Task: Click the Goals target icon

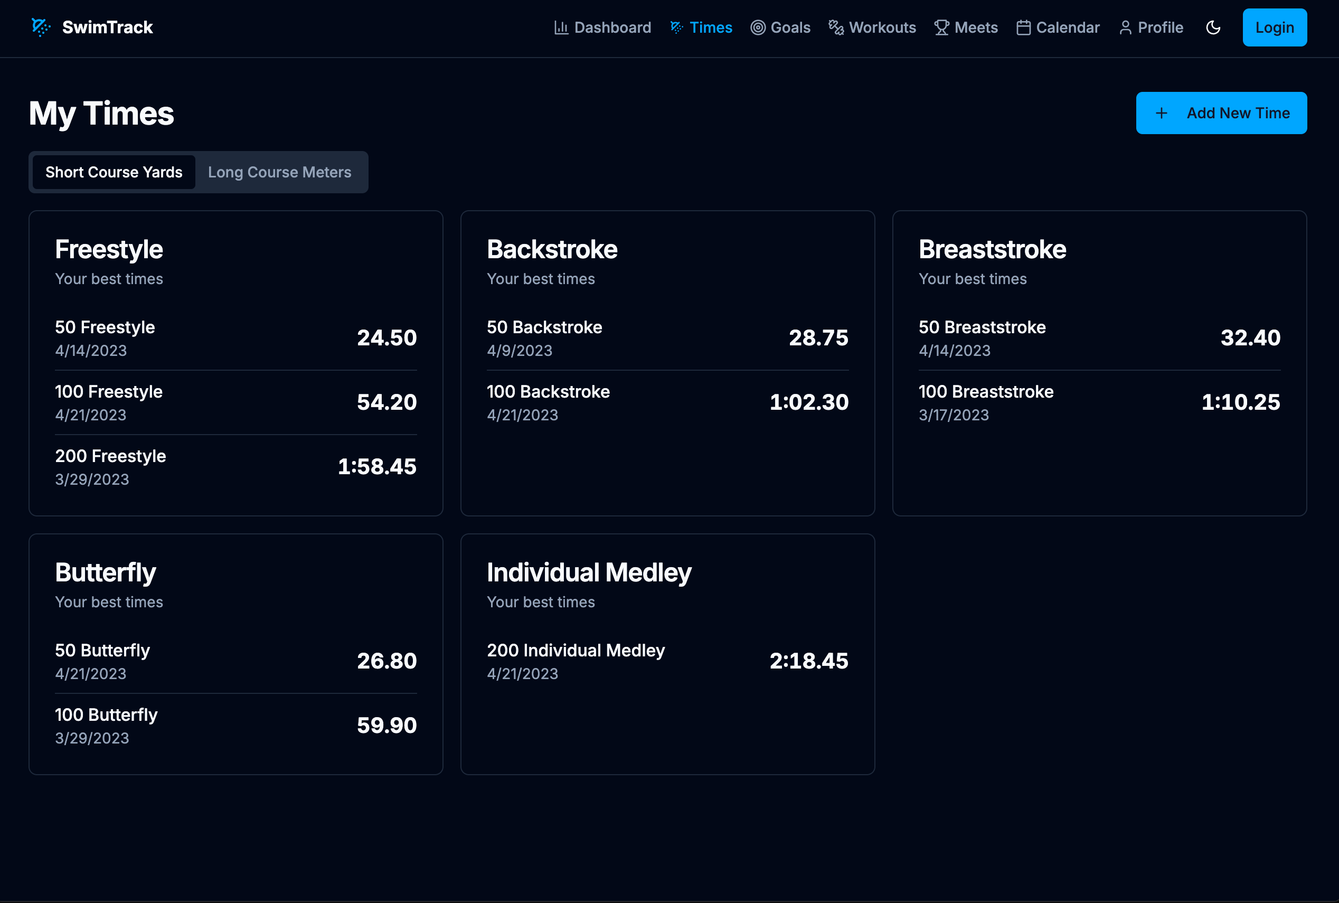Action: [x=758, y=27]
